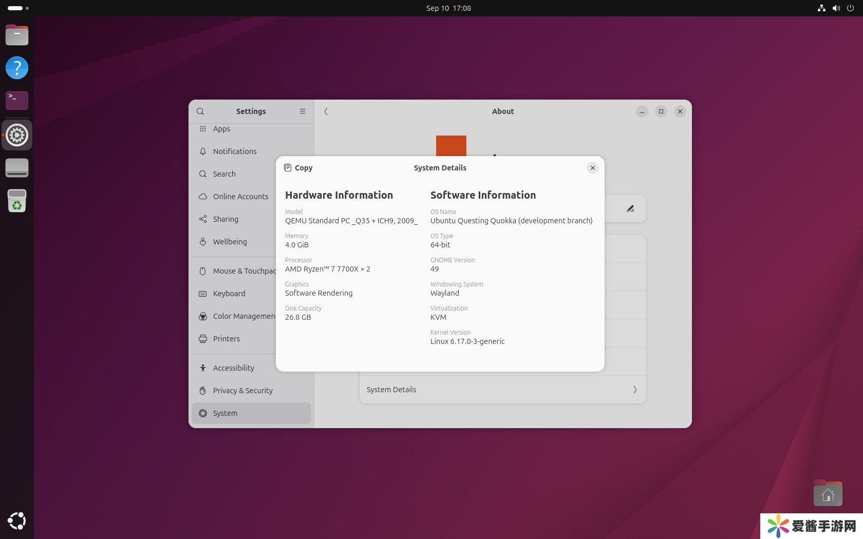Select Notifications in the sidebar
This screenshot has height=539, width=863.
tap(235, 151)
